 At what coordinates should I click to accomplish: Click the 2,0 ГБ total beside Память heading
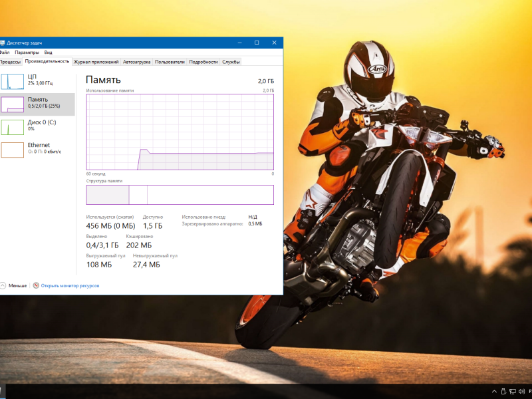click(265, 81)
